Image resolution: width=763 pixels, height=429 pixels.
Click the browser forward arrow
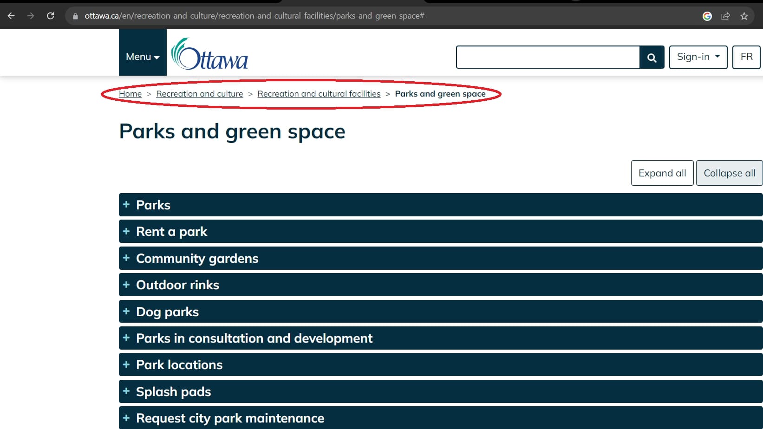tap(31, 16)
